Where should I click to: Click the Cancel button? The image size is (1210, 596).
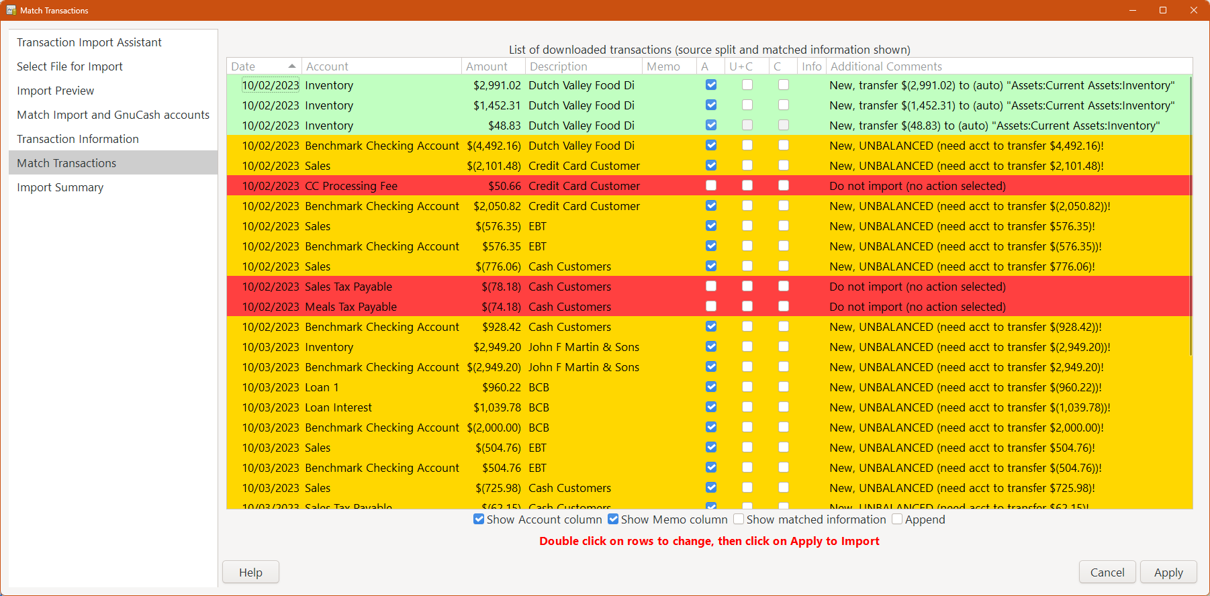coord(1107,573)
